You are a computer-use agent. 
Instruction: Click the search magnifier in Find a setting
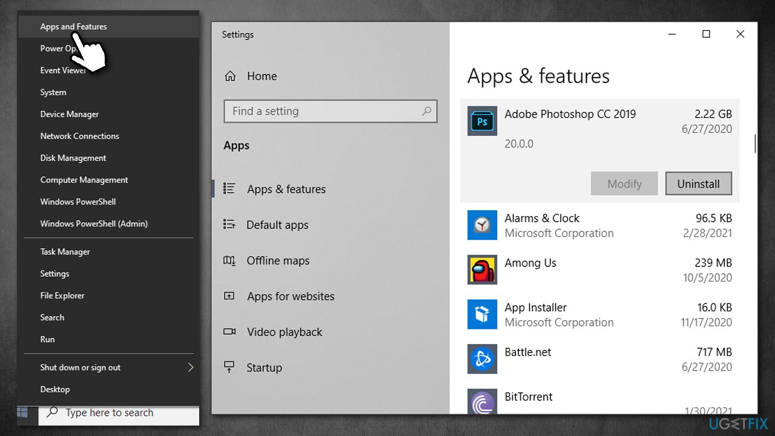point(426,111)
